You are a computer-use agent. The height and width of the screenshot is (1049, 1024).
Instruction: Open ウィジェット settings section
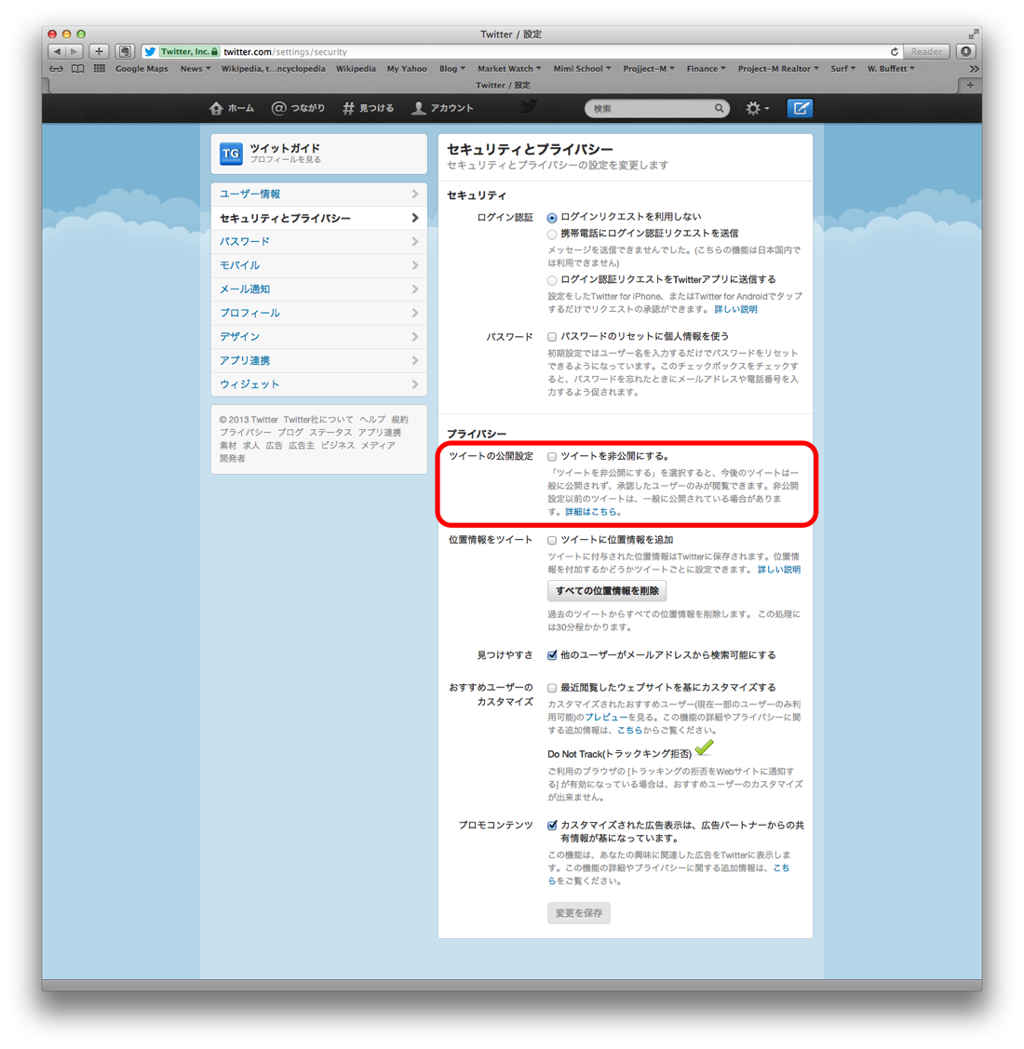pos(319,384)
